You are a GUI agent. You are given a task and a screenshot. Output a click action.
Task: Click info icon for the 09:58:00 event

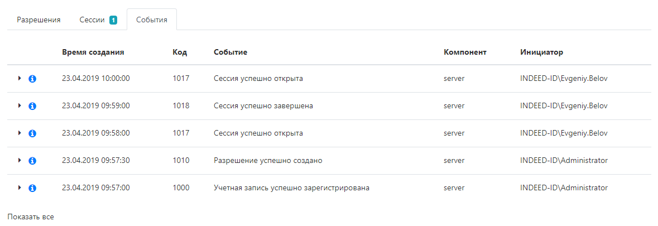click(32, 133)
